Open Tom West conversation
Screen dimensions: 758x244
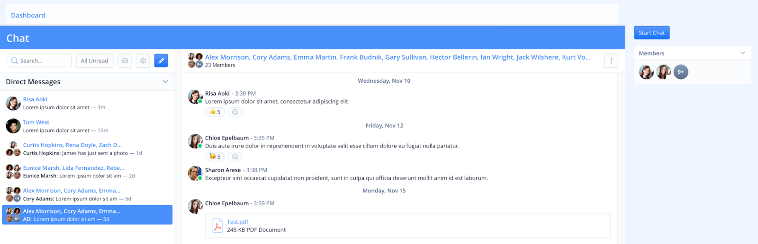pos(88,126)
